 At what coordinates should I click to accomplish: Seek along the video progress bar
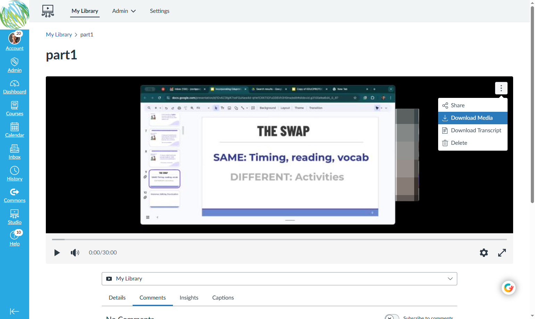(x=279, y=240)
